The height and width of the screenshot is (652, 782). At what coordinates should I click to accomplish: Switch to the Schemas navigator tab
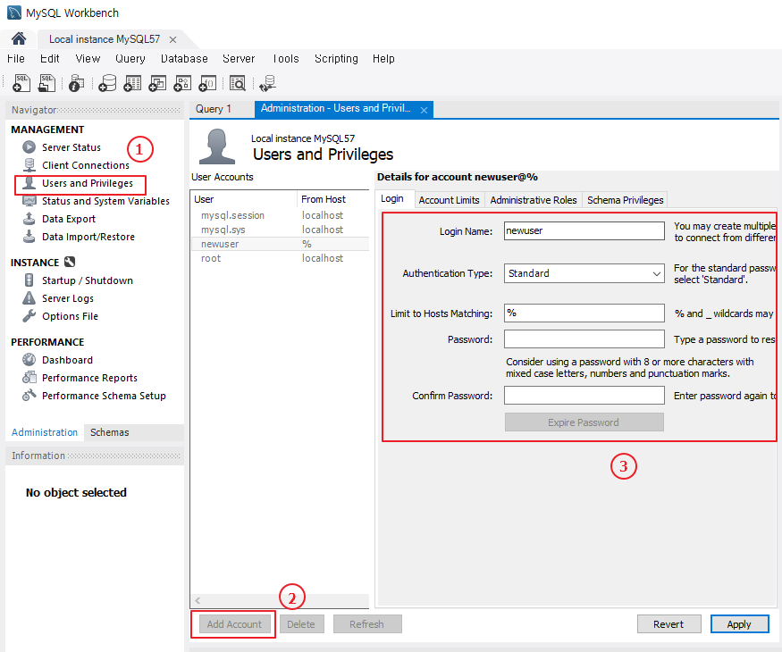point(109,432)
